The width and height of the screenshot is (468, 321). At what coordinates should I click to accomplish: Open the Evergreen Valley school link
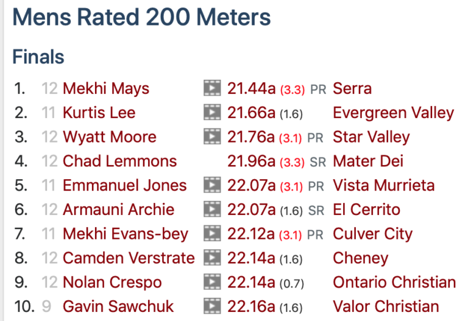tap(393, 113)
